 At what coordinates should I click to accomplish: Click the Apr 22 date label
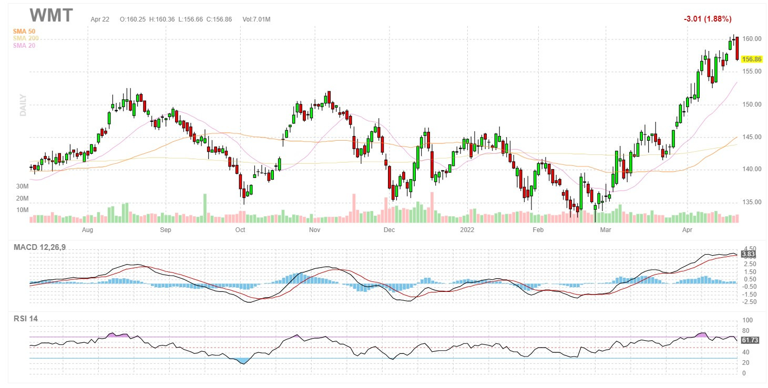(99, 19)
